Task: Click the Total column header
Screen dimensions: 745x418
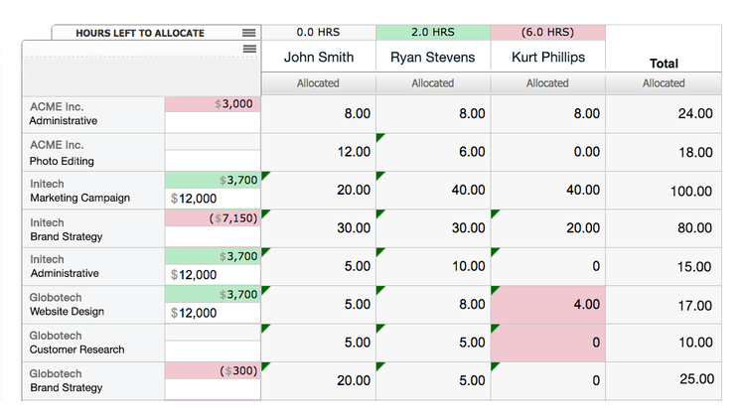Action: point(663,63)
